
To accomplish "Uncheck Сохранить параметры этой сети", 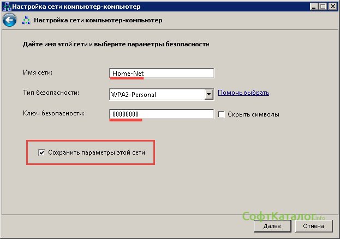I will point(42,153).
